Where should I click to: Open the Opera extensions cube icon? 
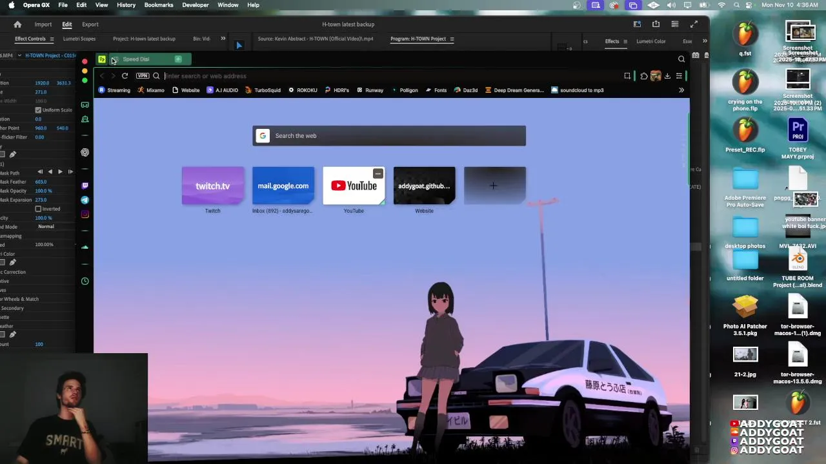tap(643, 76)
